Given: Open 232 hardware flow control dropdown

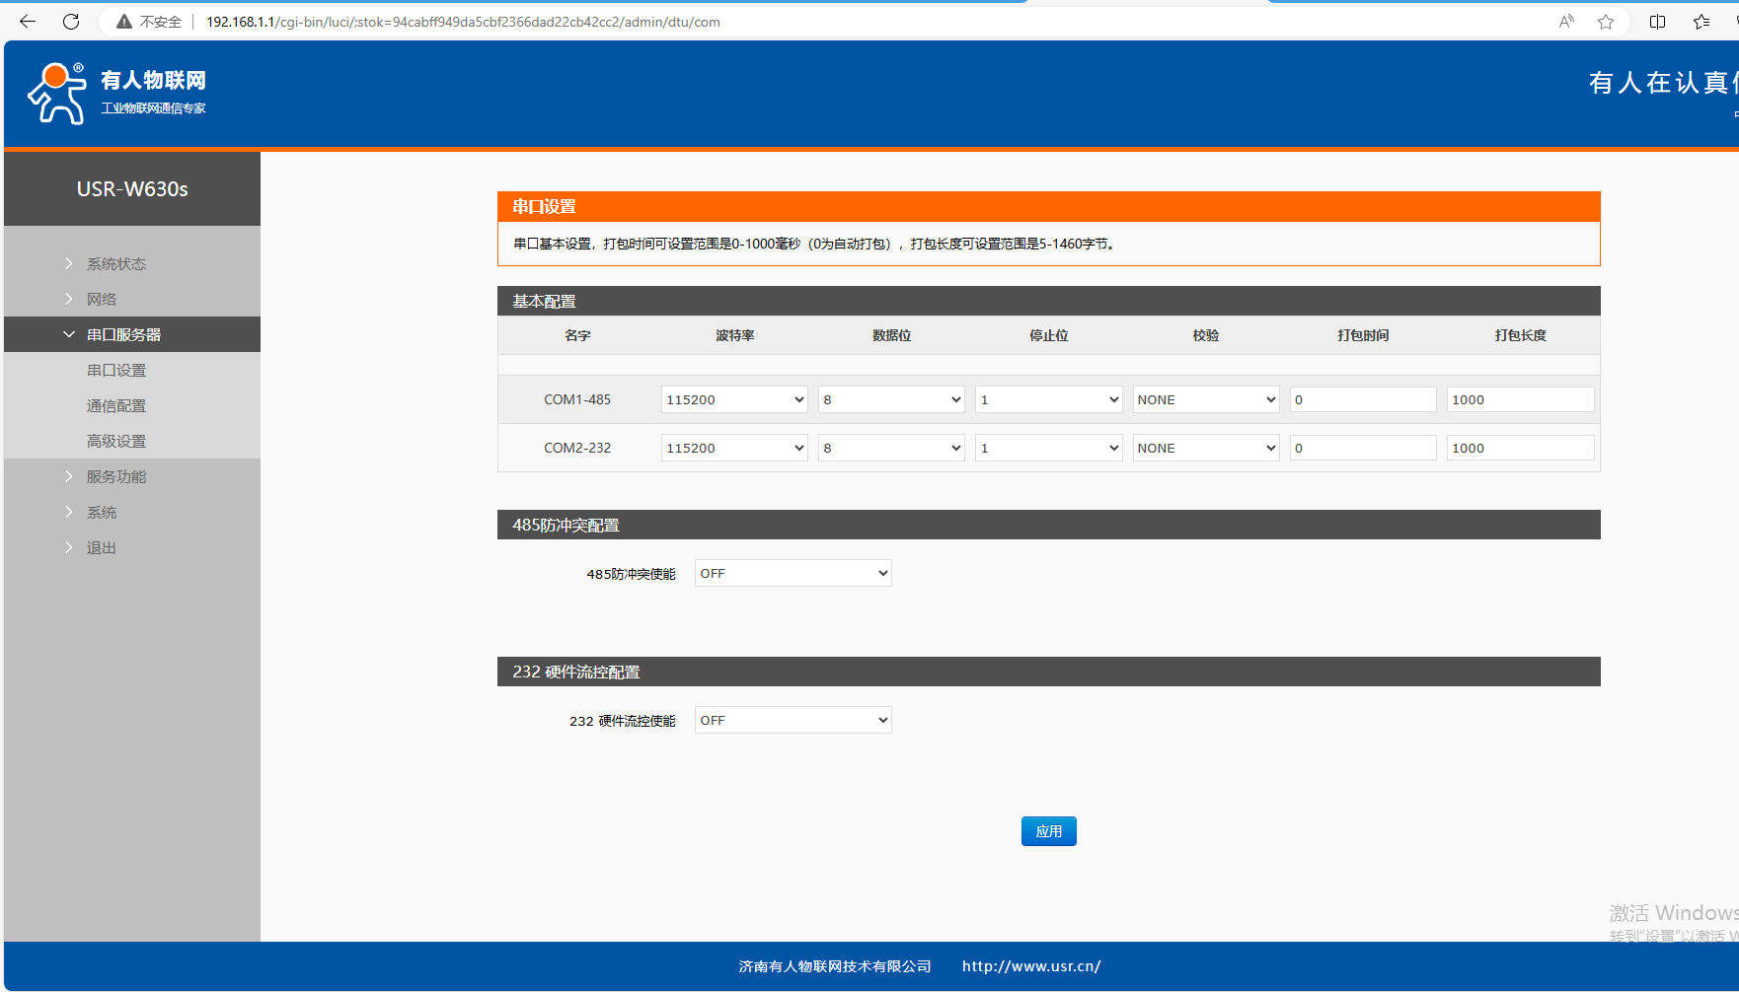Looking at the screenshot, I should 793,720.
